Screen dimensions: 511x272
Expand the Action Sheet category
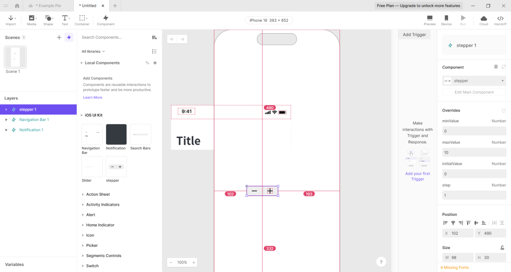point(98,195)
